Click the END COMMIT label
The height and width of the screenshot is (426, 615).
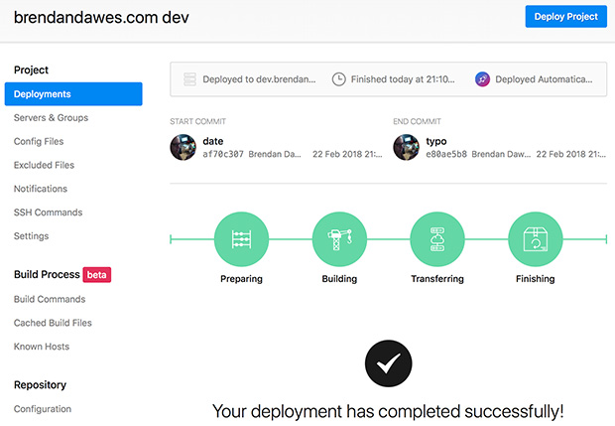[x=417, y=122]
